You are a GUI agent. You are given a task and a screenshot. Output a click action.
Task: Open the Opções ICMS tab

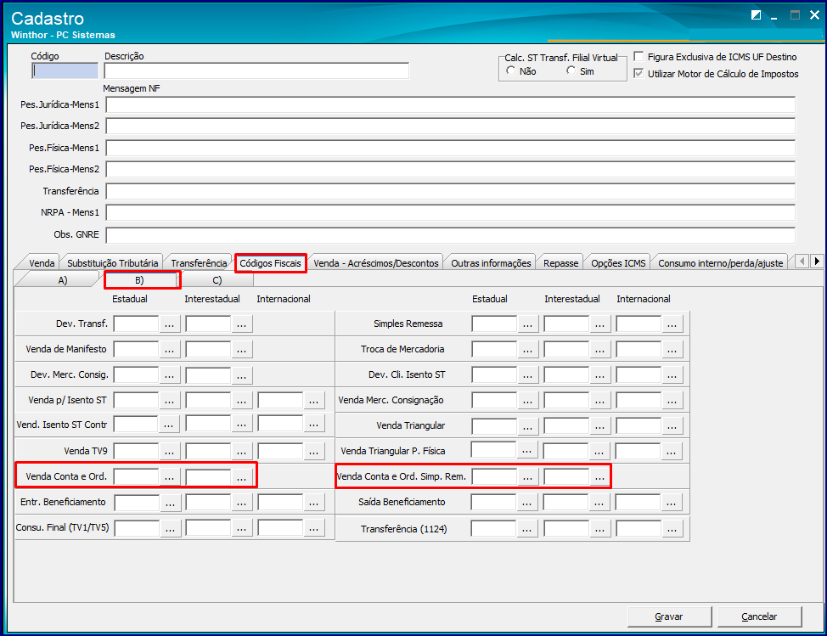pos(618,262)
